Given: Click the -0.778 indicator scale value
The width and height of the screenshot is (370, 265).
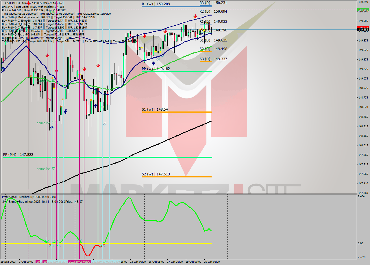Looking at the screenshot, I should click(362, 257).
